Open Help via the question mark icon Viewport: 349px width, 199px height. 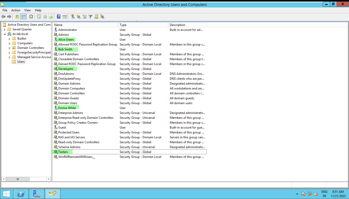tap(59, 17)
